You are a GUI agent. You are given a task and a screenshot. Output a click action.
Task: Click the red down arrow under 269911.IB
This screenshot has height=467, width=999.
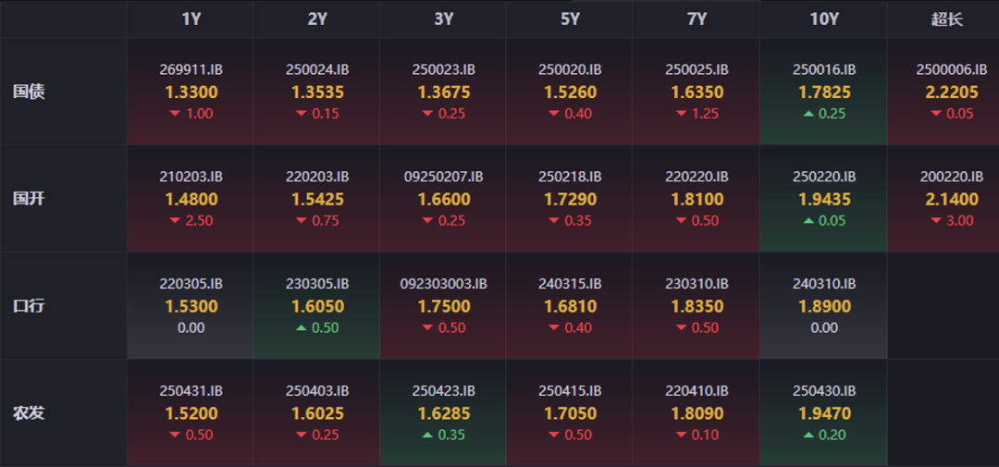173,114
